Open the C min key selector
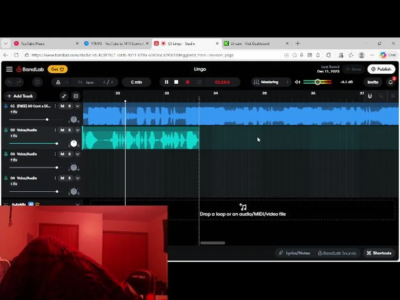The height and width of the screenshot is (300, 400). point(137,82)
